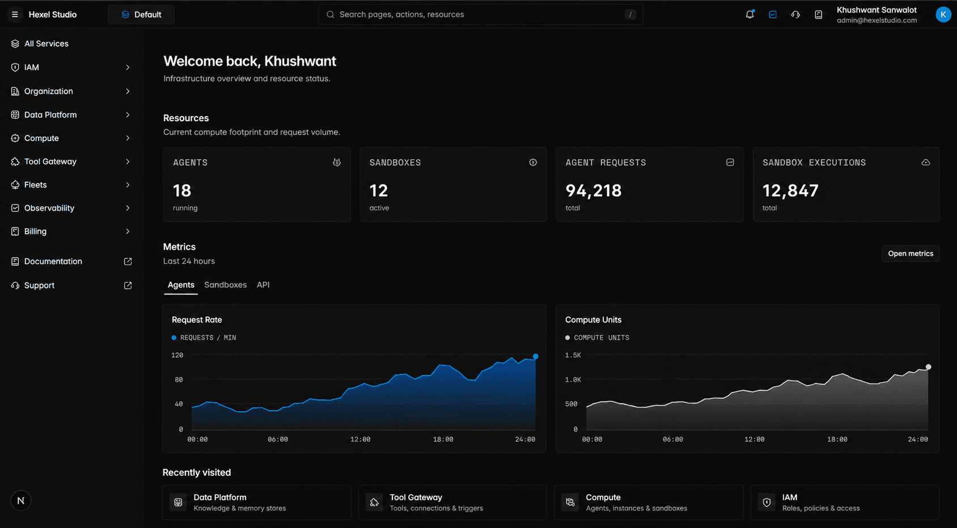Expand the IAM chevron
The width and height of the screenshot is (957, 528).
[x=128, y=67]
